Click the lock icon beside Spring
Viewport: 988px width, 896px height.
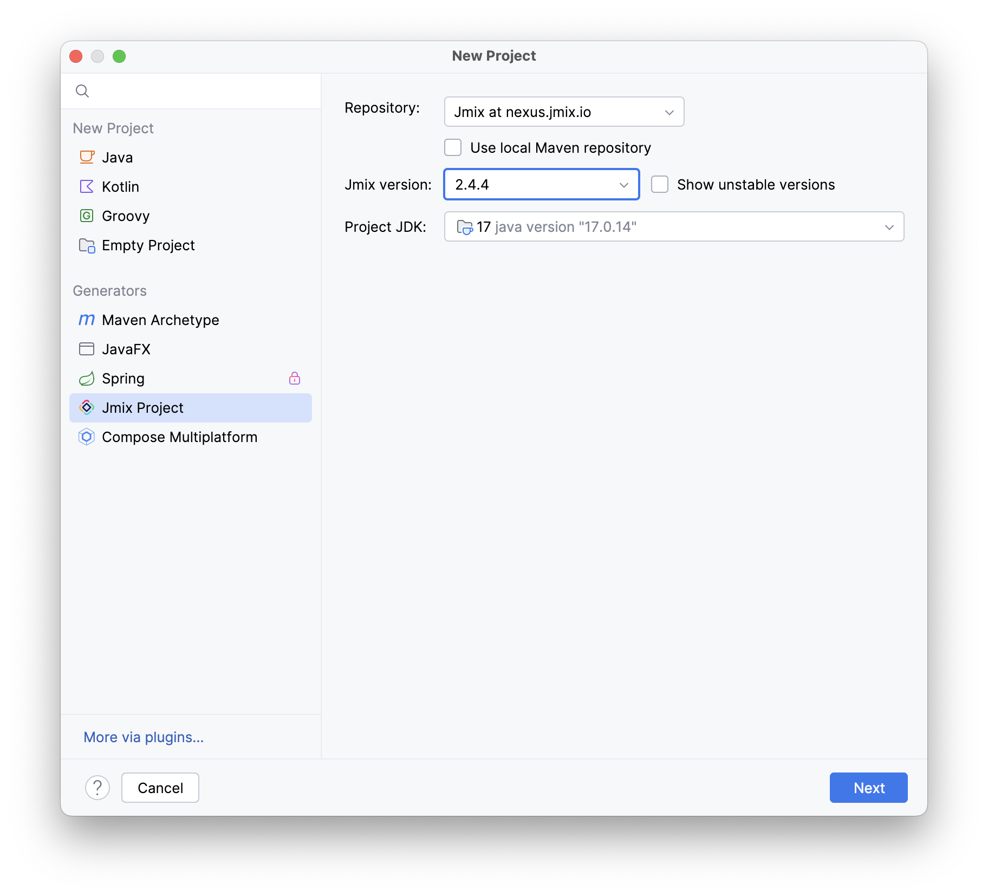295,378
